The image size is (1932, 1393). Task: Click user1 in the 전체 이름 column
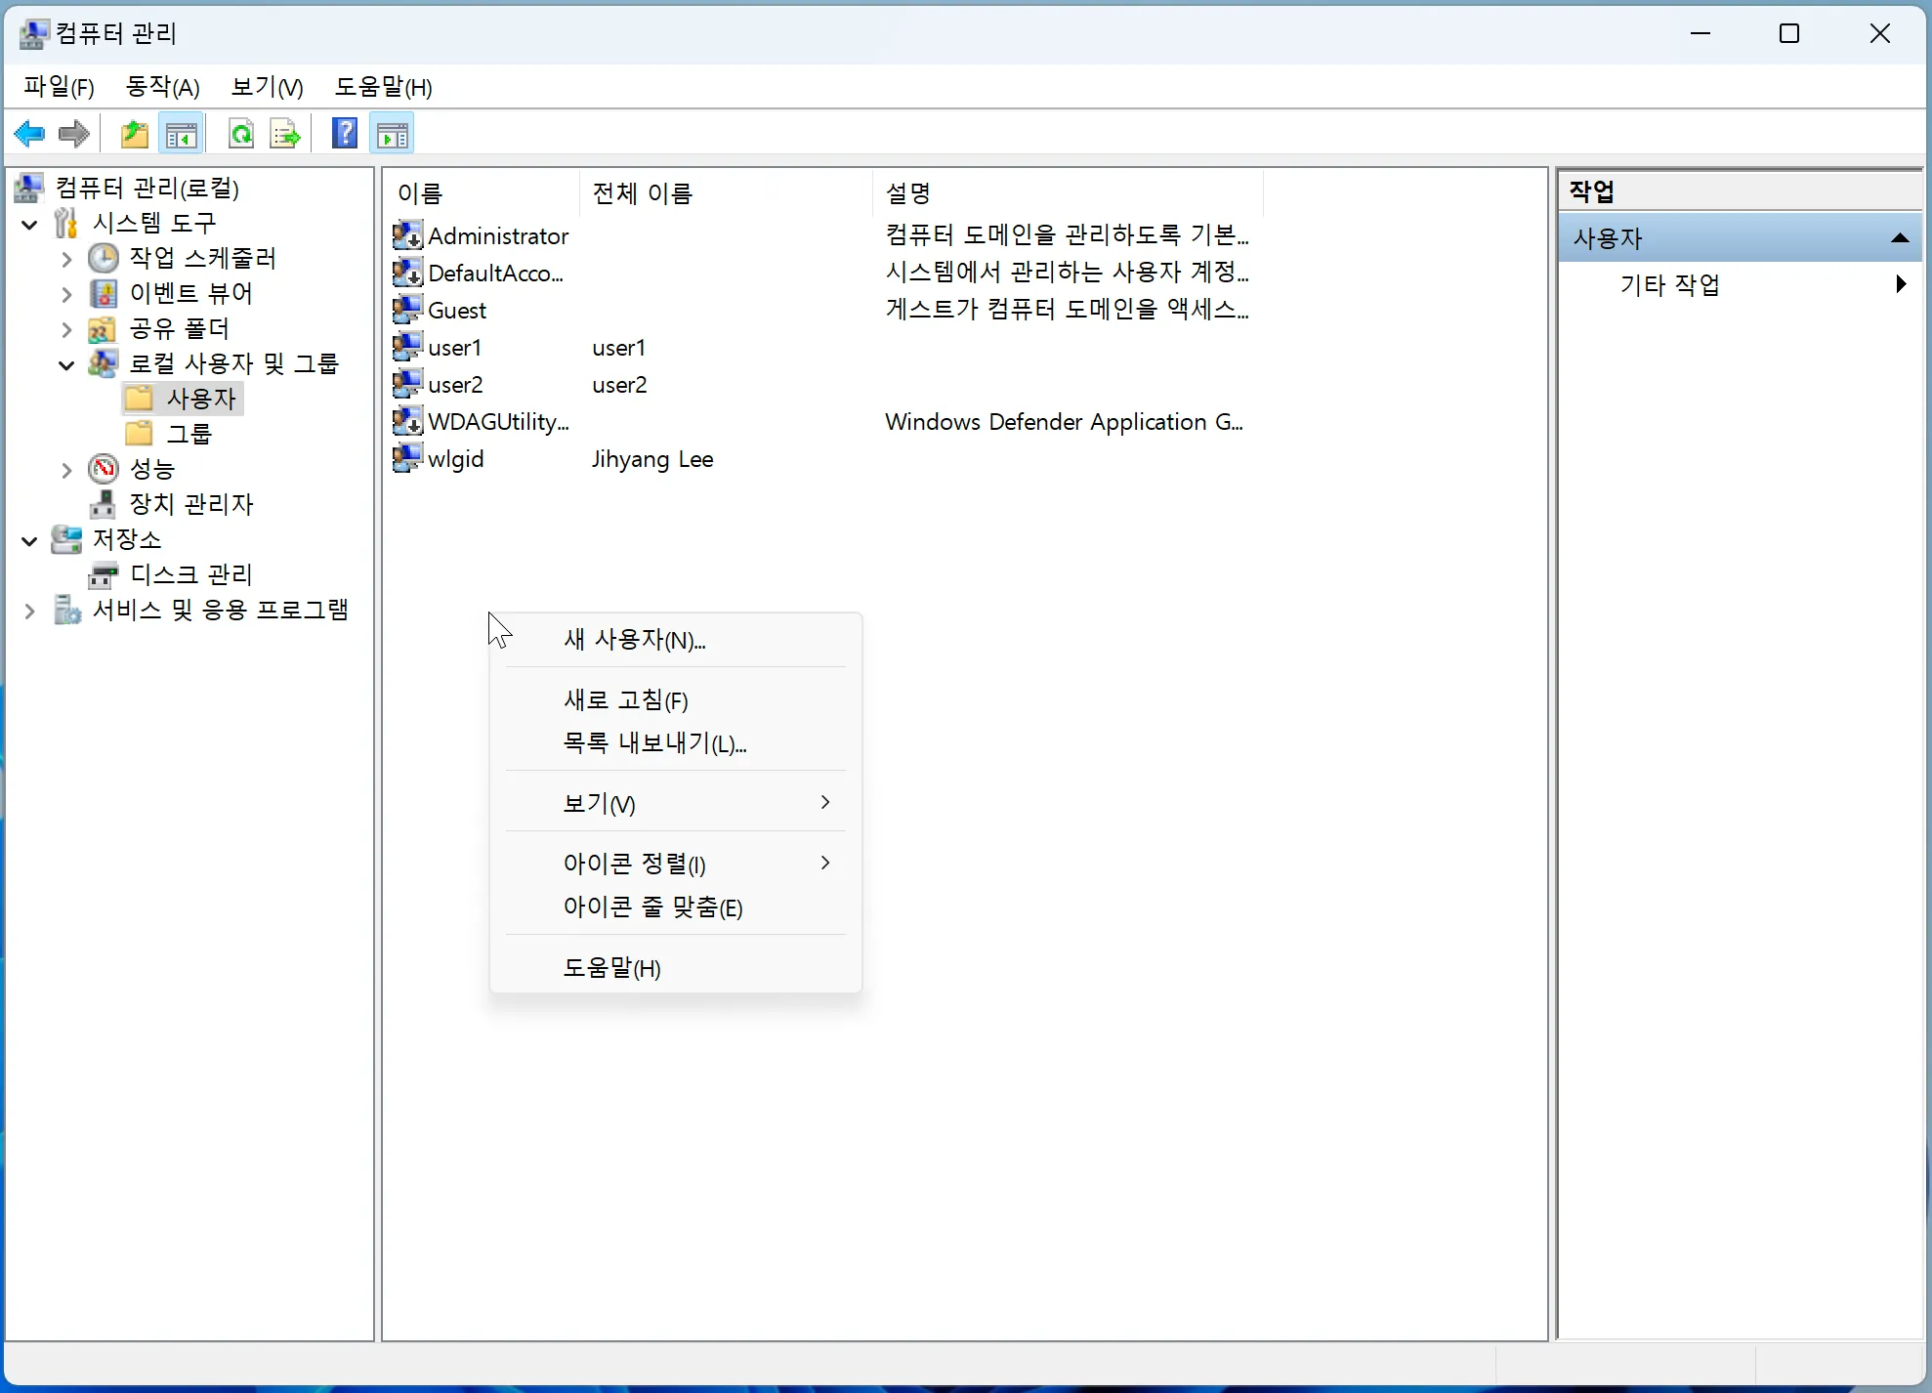coord(618,348)
